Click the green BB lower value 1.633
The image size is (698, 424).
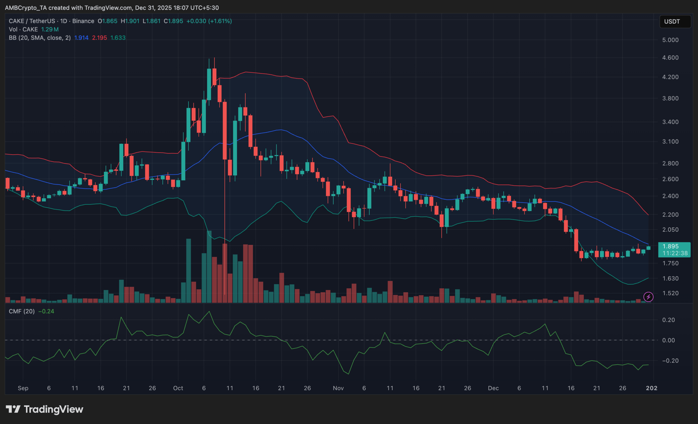click(118, 38)
